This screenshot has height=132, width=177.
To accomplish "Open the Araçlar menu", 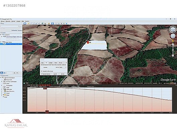I will (x=18, y=21).
